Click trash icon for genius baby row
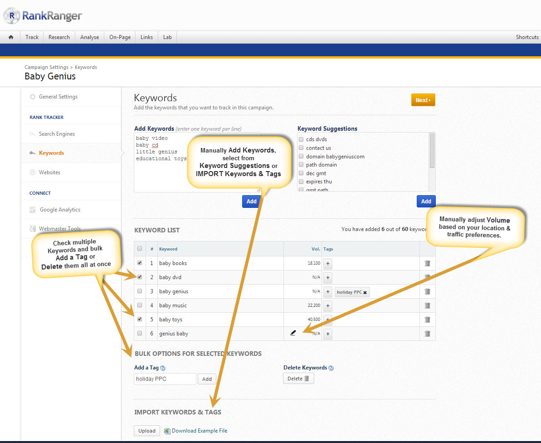 click(427, 334)
